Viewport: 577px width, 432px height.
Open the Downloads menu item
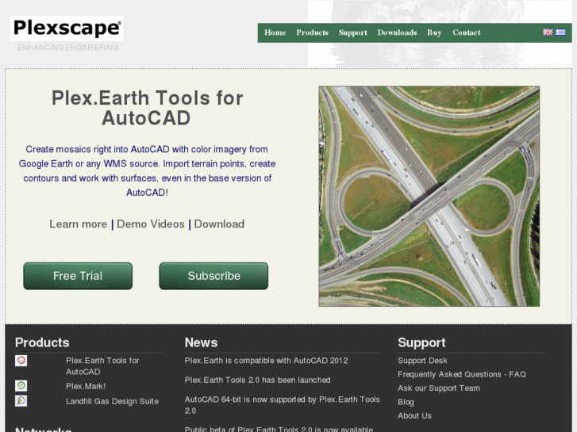click(x=397, y=32)
